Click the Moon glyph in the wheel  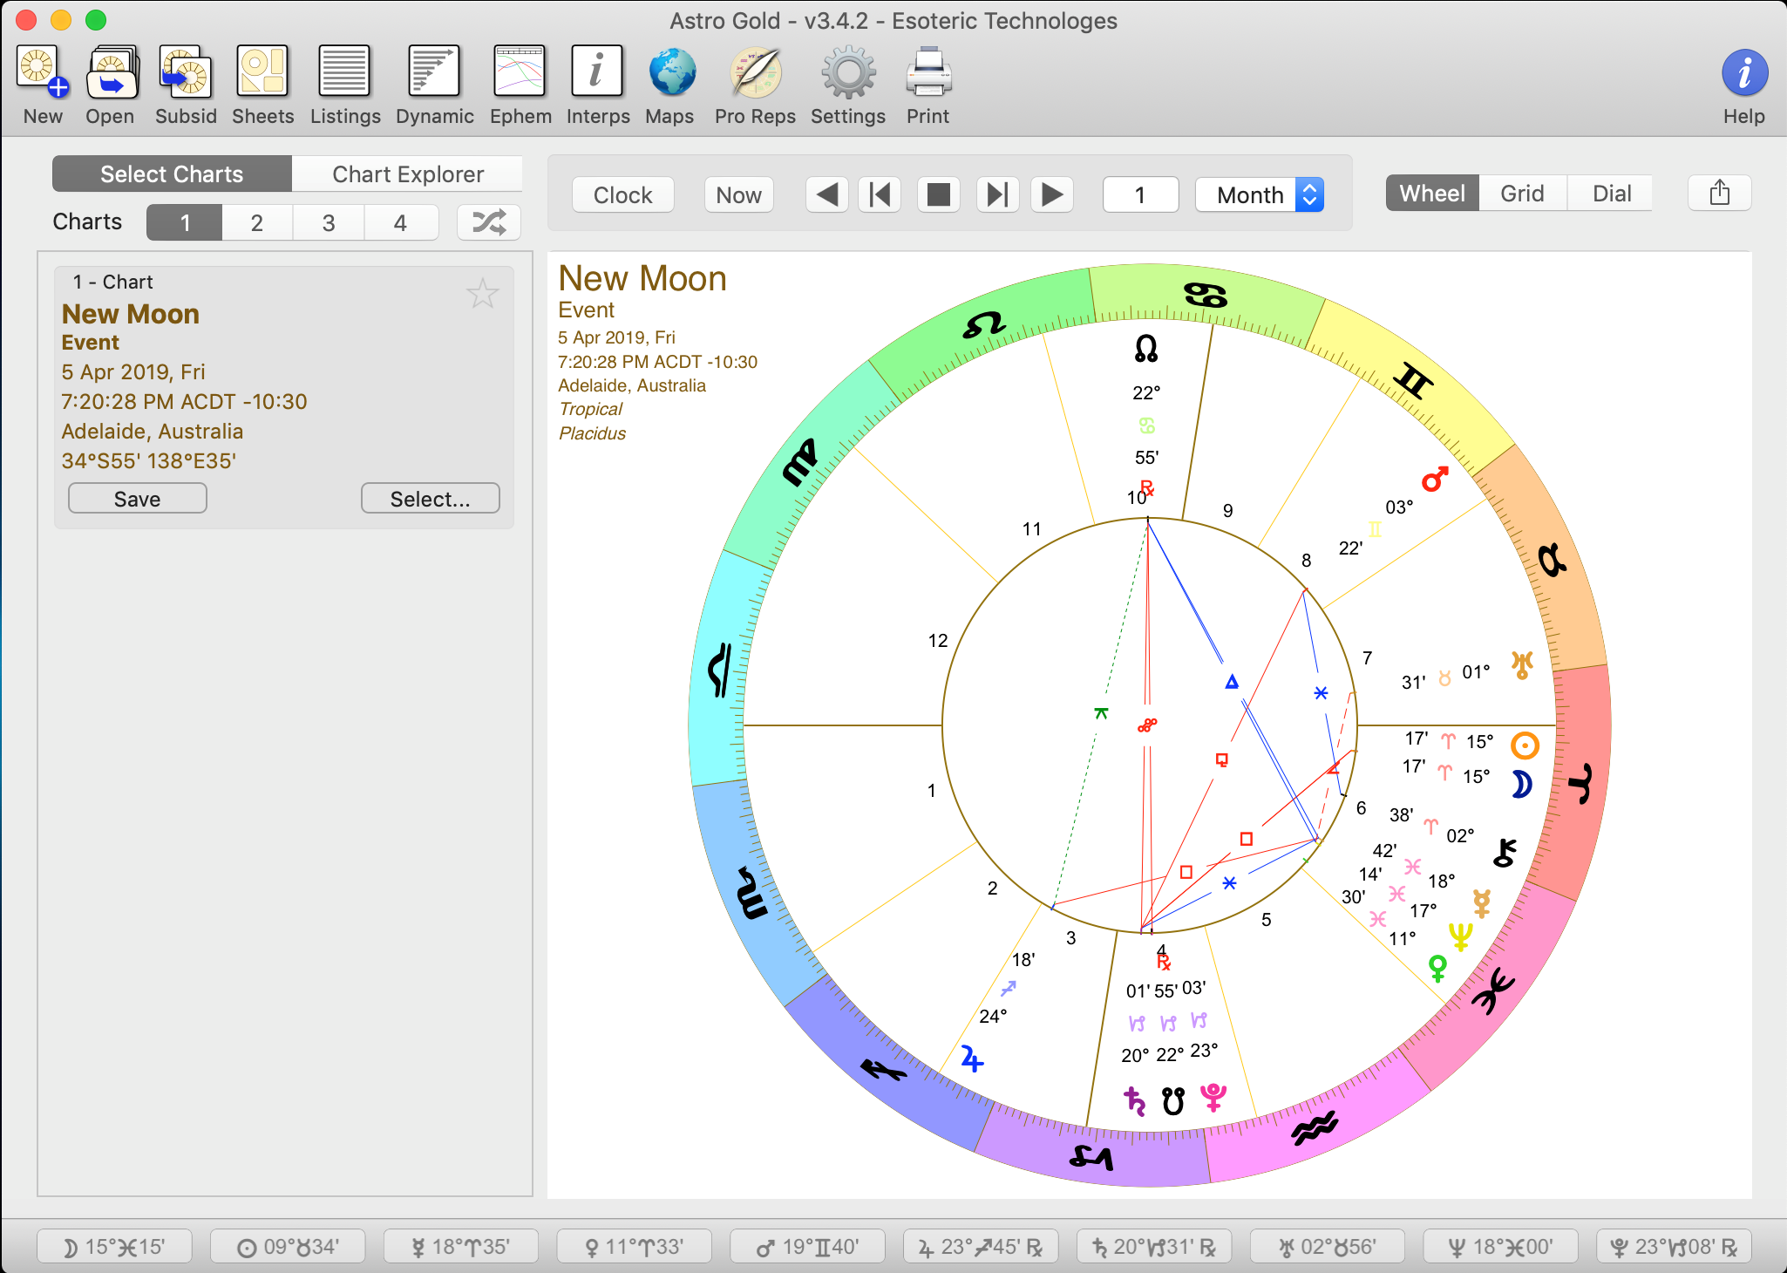point(1522,784)
